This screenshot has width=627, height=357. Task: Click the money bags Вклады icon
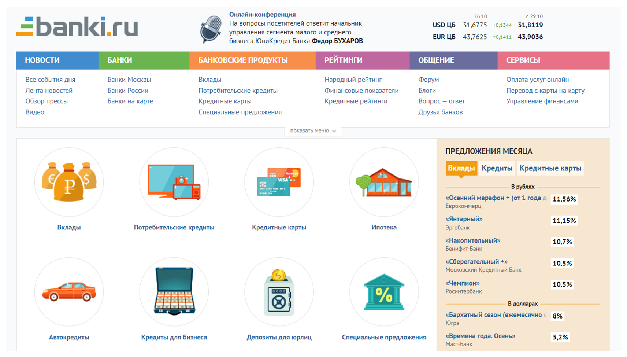(69, 182)
